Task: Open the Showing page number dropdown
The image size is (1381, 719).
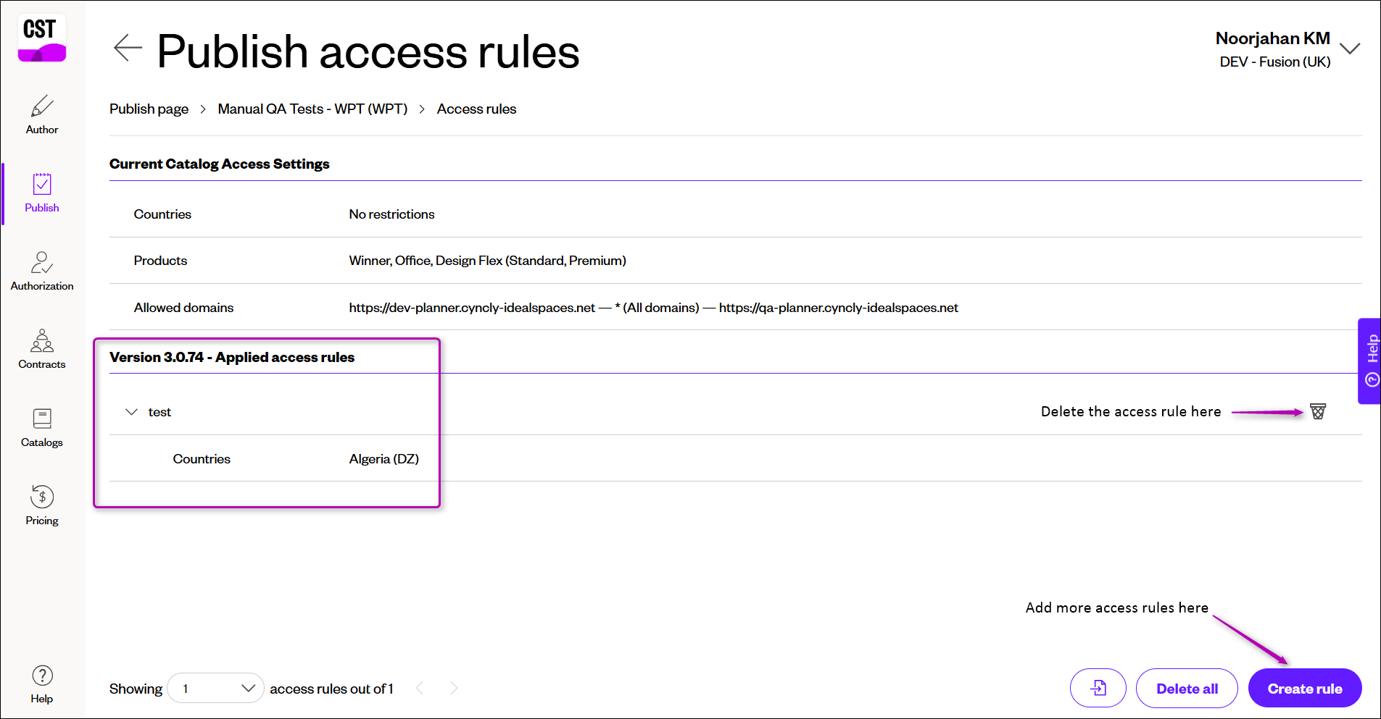Action: (x=215, y=688)
